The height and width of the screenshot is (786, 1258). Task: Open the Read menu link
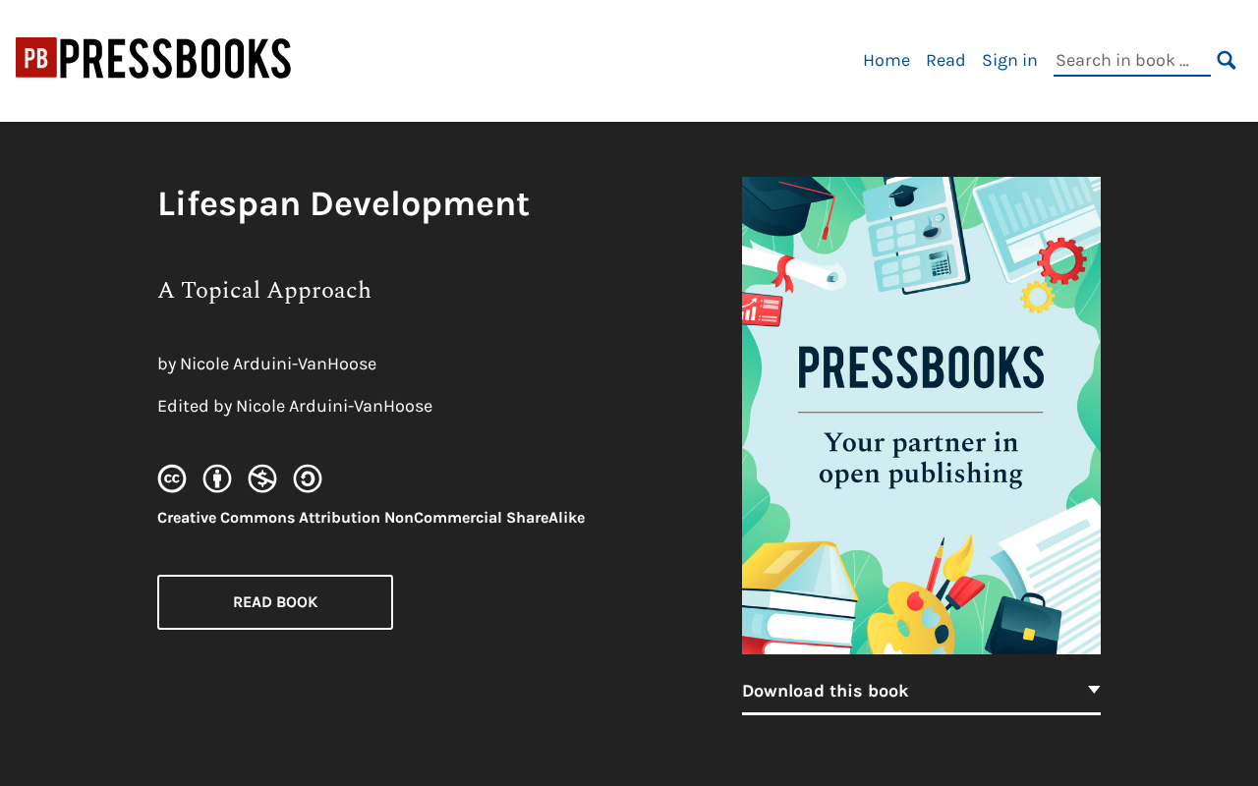(x=945, y=60)
